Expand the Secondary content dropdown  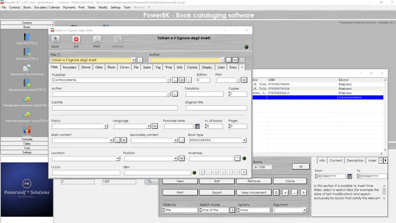[x=176, y=140]
